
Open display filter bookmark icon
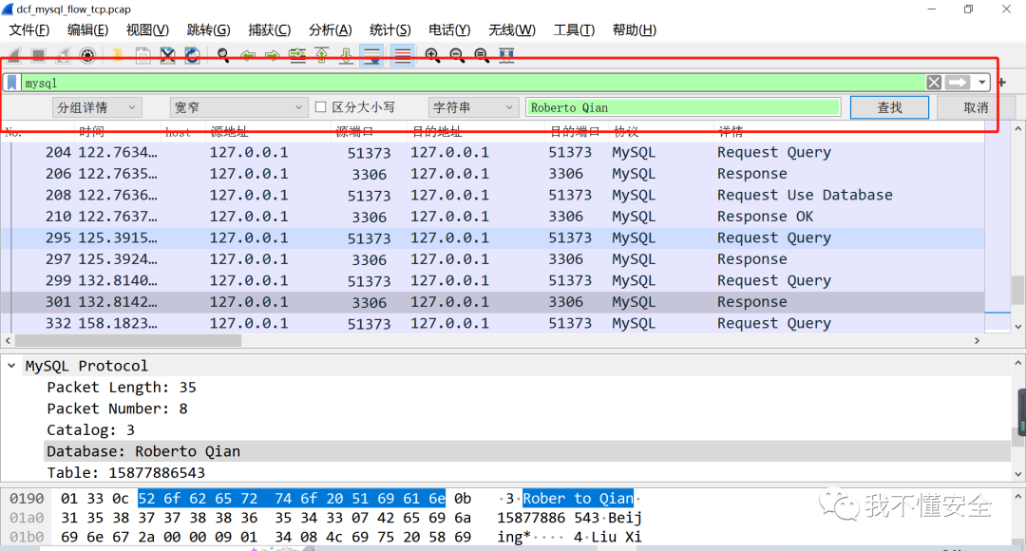pos(11,83)
